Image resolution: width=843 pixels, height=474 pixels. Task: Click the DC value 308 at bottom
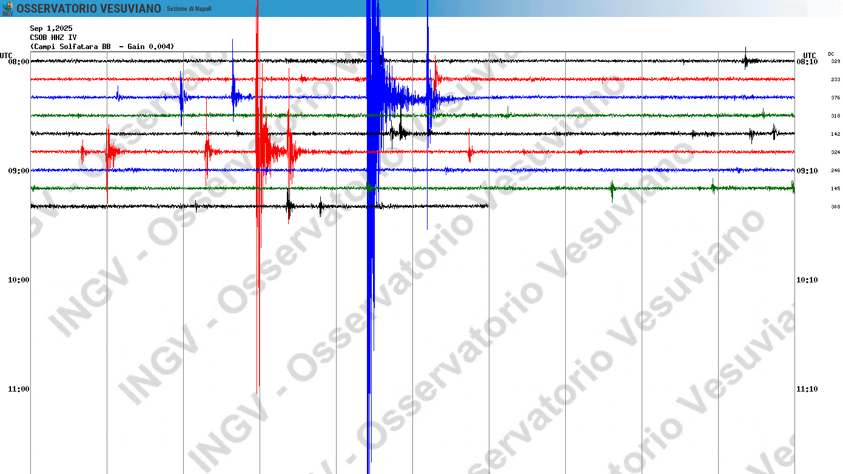pyautogui.click(x=835, y=207)
